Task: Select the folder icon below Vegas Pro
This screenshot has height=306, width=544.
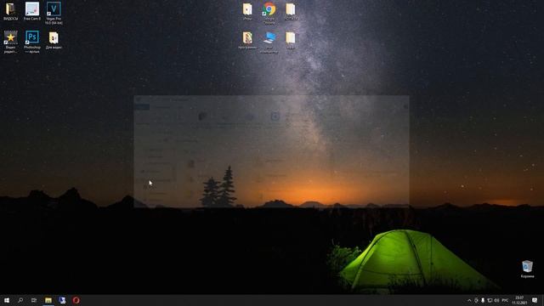Action: pos(54,40)
